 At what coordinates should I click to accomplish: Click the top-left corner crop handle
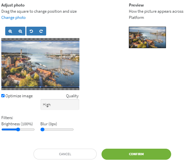(2, 42)
